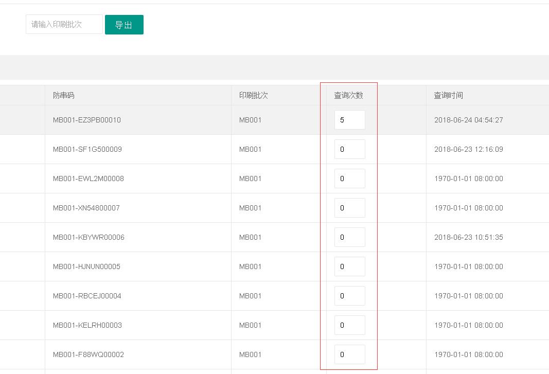
Task: Click batch MB001 in the RBCEJ00004 row
Action: coord(250,296)
